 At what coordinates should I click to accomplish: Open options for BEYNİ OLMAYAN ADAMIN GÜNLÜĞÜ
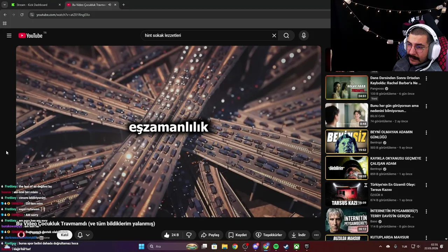[426, 133]
